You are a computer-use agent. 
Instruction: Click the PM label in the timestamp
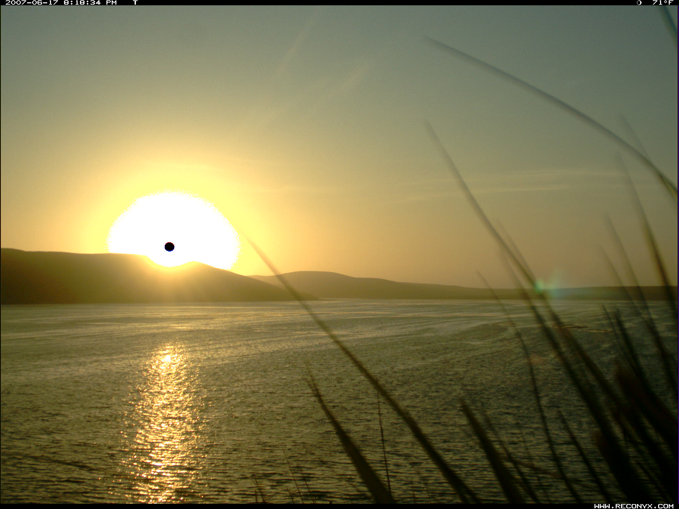(111, 3)
